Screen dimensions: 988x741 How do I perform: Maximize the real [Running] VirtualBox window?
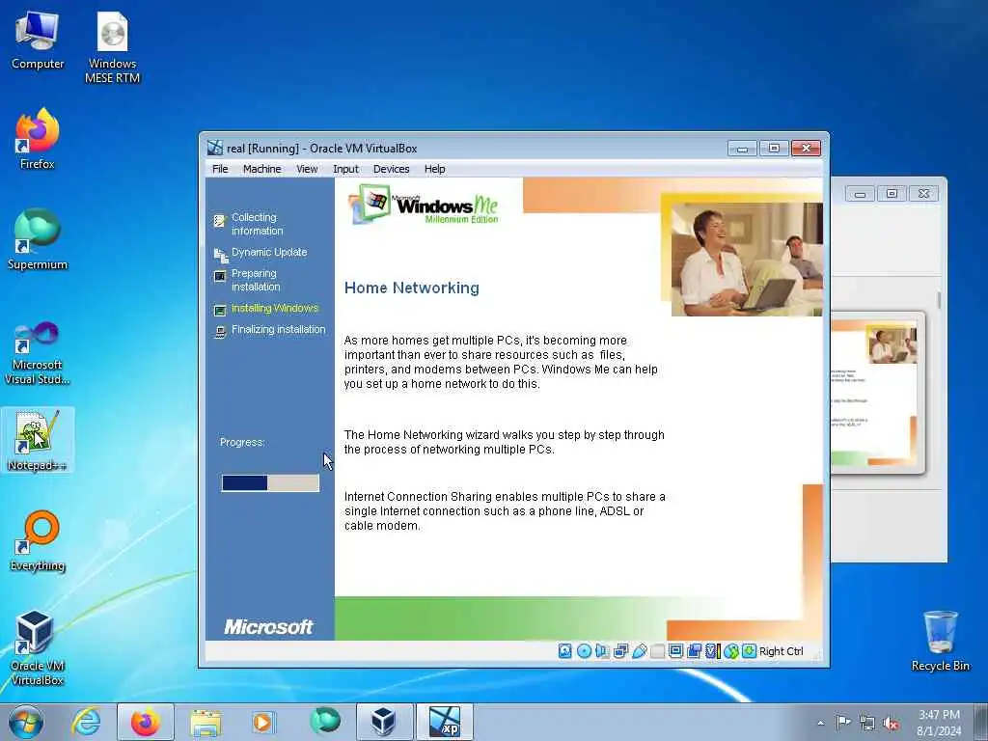click(774, 148)
